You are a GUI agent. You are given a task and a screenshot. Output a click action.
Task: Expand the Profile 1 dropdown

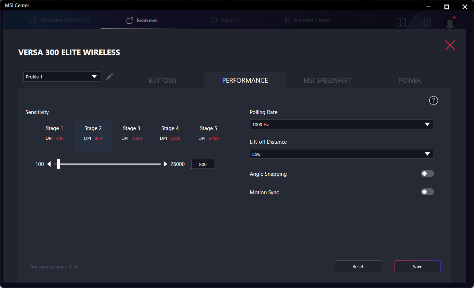pyautogui.click(x=62, y=77)
